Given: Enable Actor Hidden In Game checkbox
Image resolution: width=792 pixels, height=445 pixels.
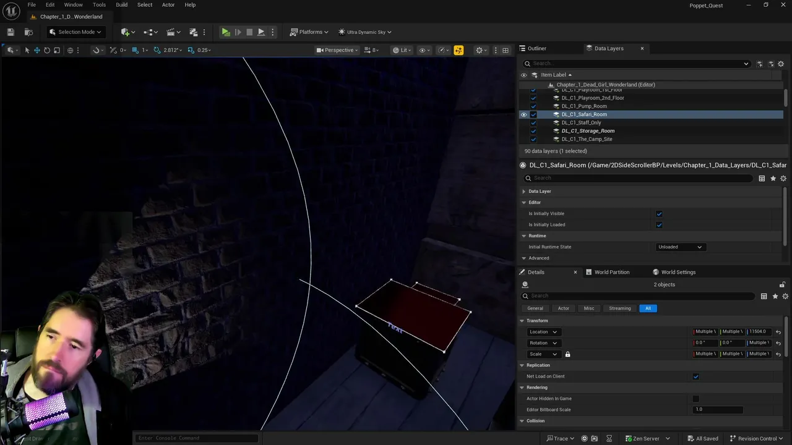Looking at the screenshot, I should tap(696, 399).
